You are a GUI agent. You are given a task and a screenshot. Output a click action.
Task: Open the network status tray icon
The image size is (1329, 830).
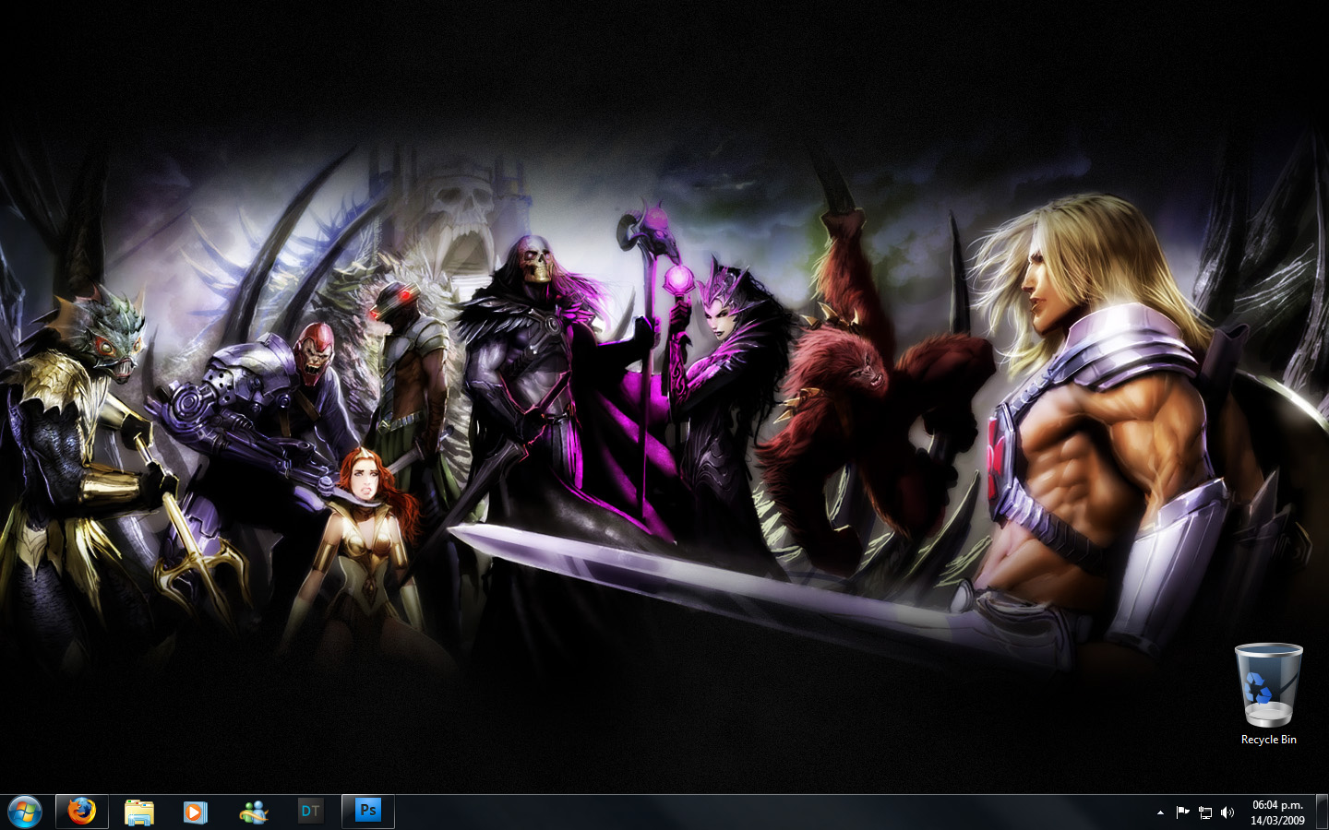(x=1205, y=812)
